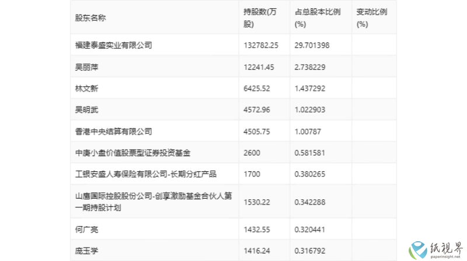Viewport: 467px width, 261px height.
Task: Select 中庚小盘价值股票型证券投资基金 row name
Action: click(x=133, y=153)
